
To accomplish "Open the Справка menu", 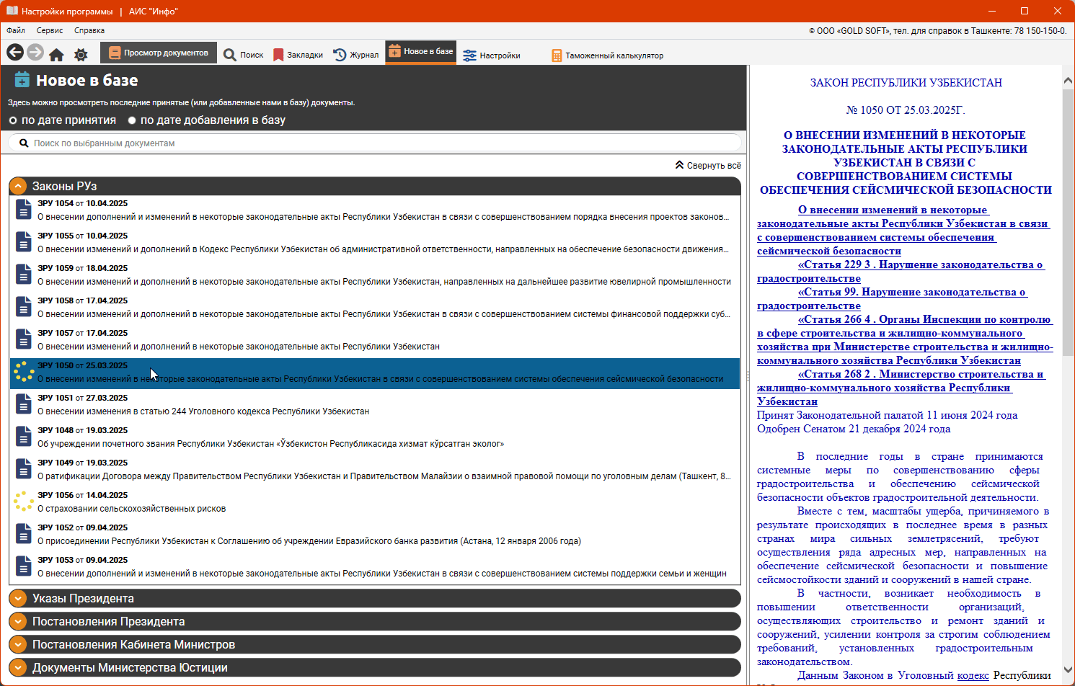I will coord(89,30).
